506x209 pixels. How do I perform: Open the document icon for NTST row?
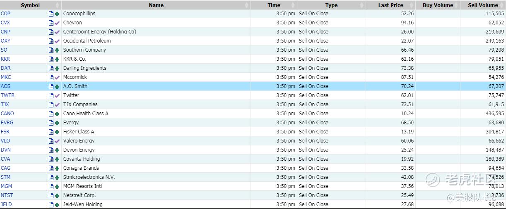[51, 195]
